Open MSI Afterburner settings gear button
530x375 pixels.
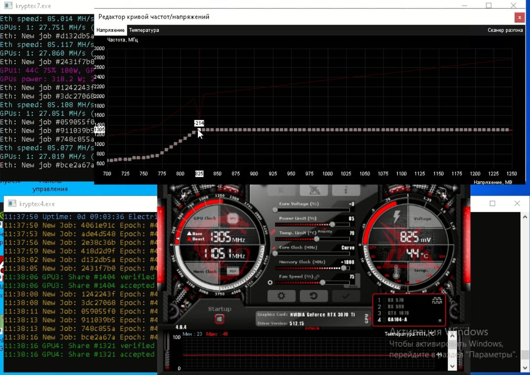pos(282,296)
